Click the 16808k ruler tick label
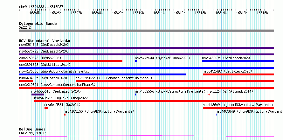This screenshot has width=283, height=140. coord(97,13)
